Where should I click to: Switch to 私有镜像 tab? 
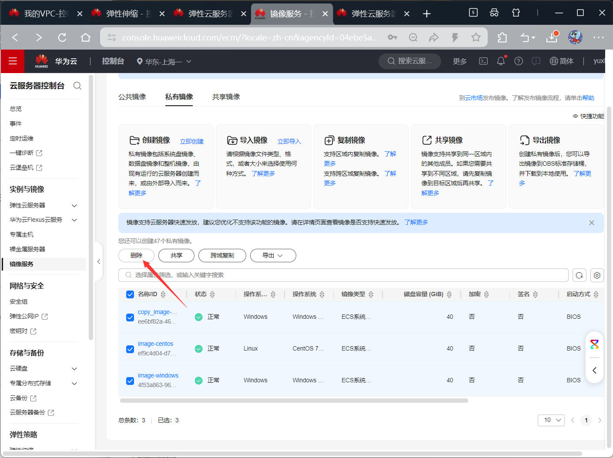(x=179, y=97)
